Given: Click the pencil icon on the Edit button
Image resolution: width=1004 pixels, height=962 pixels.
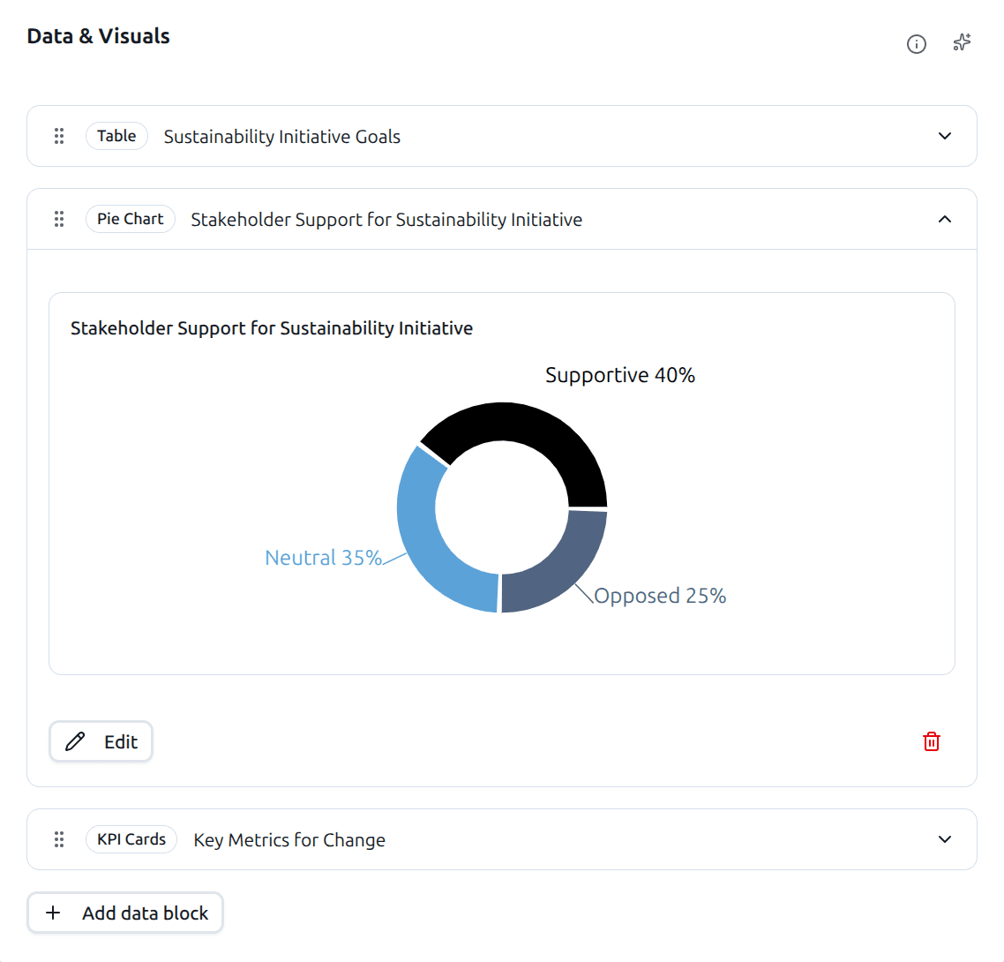Looking at the screenshot, I should (75, 741).
